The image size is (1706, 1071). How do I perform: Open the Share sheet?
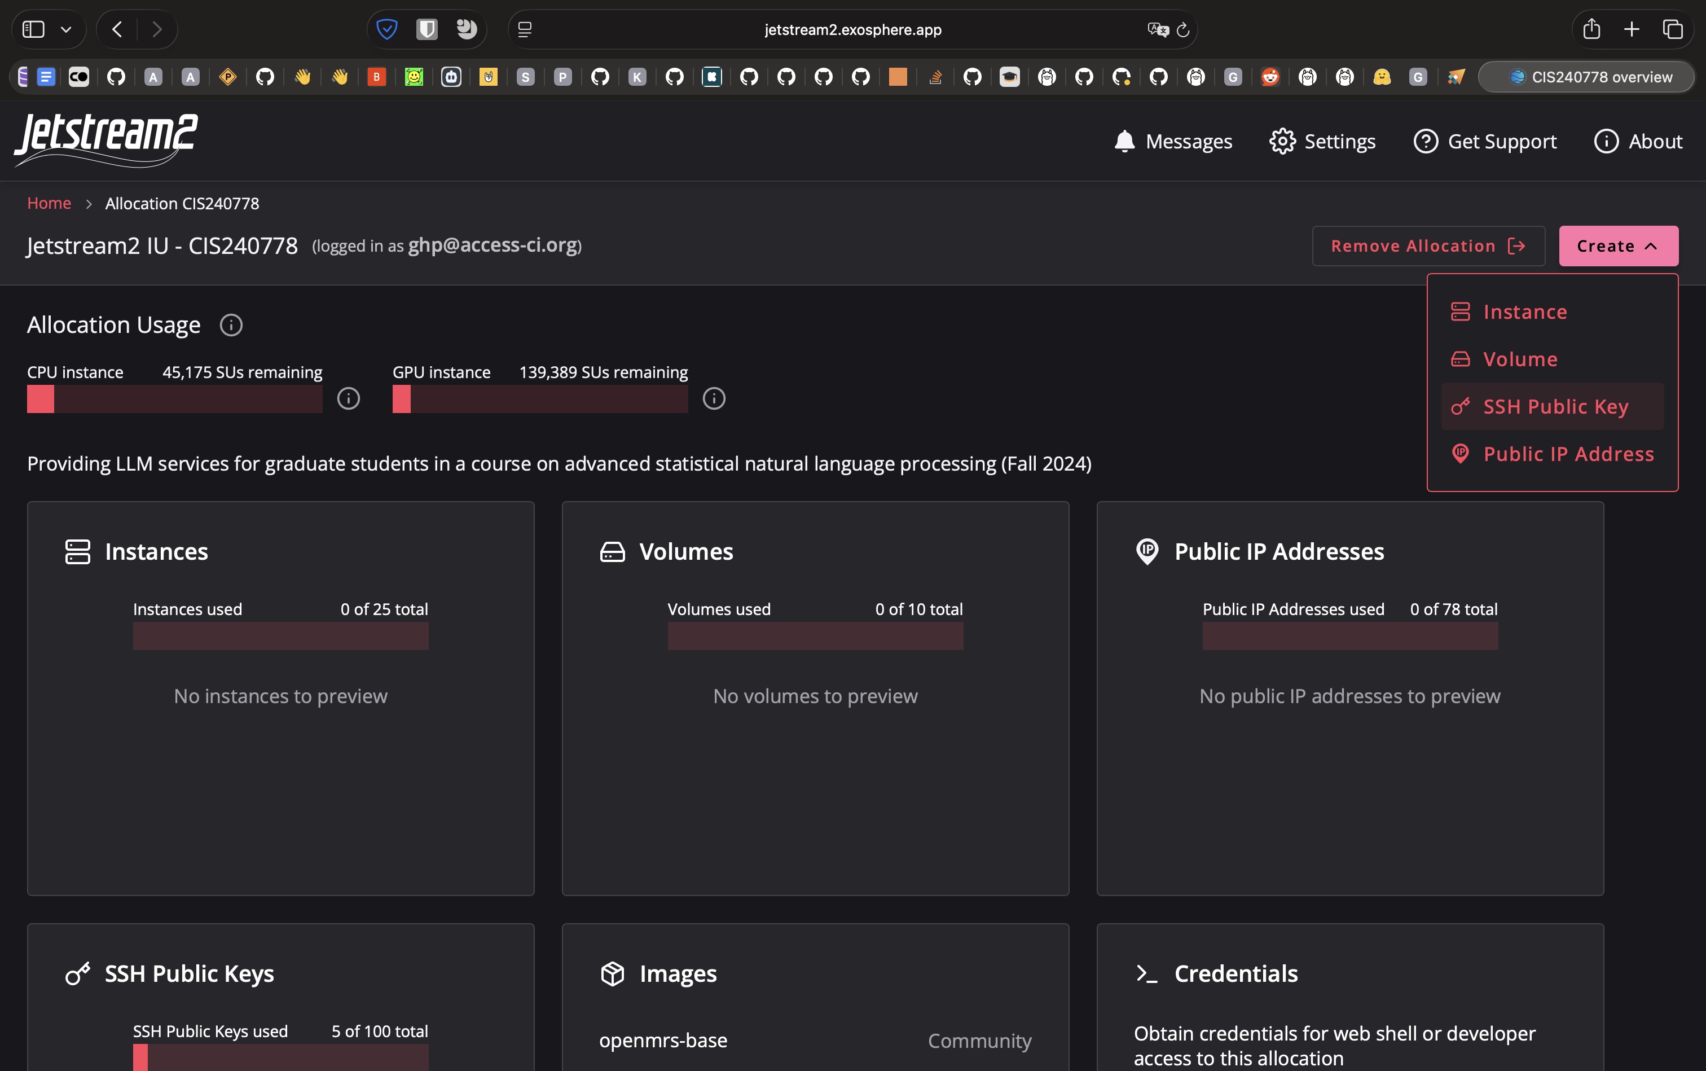pyautogui.click(x=1591, y=29)
